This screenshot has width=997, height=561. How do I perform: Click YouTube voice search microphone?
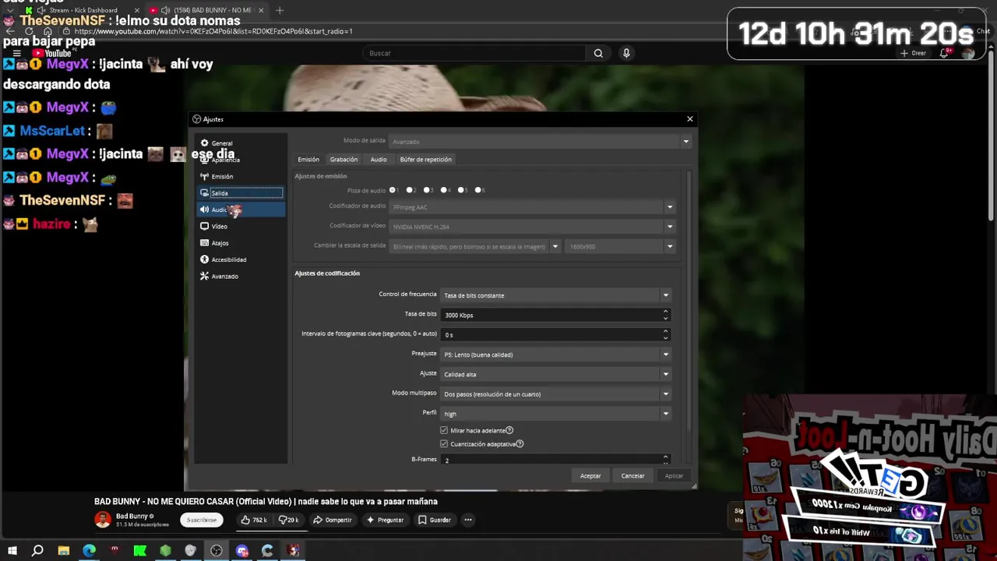[x=626, y=53]
